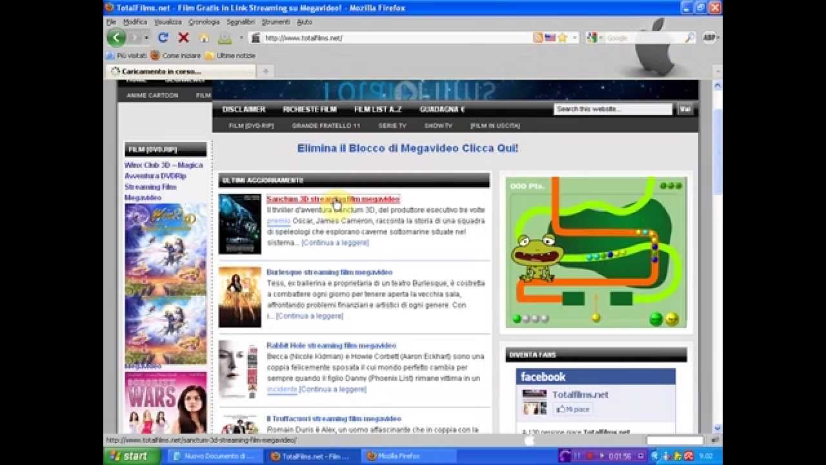826x465 pixels.
Task: Open the Totalfilms.net Facebook page link
Action: pos(580,395)
